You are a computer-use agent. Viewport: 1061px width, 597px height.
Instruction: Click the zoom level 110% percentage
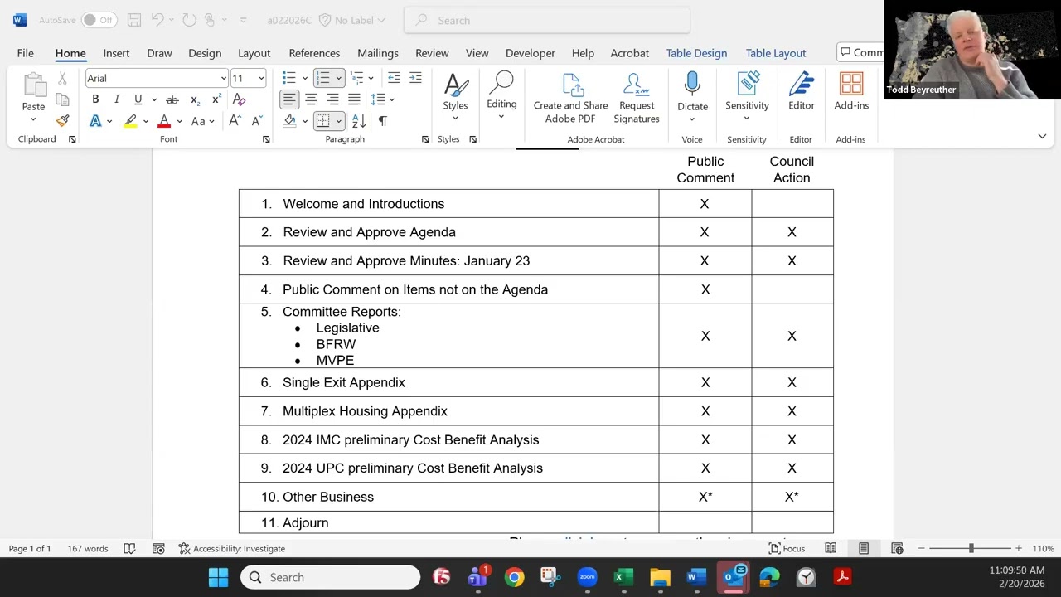pos(1043,548)
